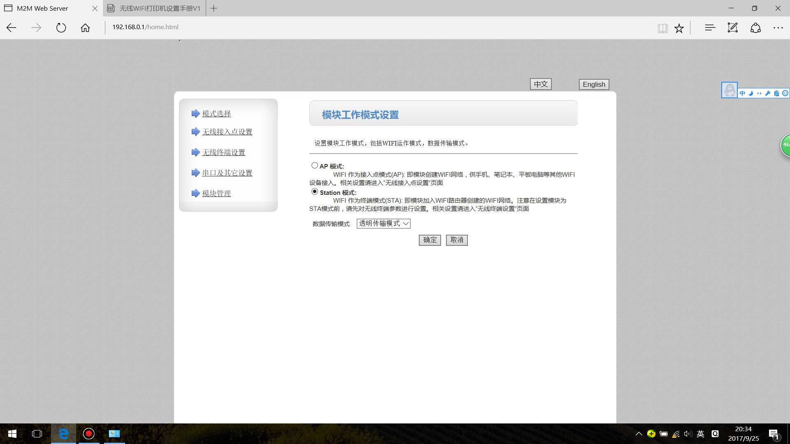Select the AP 模式 radio button
The height and width of the screenshot is (444, 790).
(x=315, y=165)
